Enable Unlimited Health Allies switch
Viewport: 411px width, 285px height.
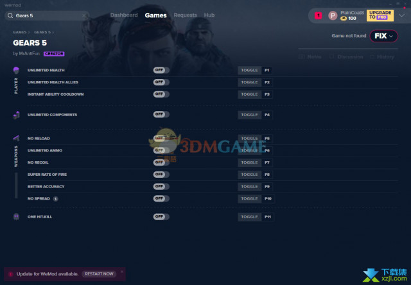(x=161, y=82)
